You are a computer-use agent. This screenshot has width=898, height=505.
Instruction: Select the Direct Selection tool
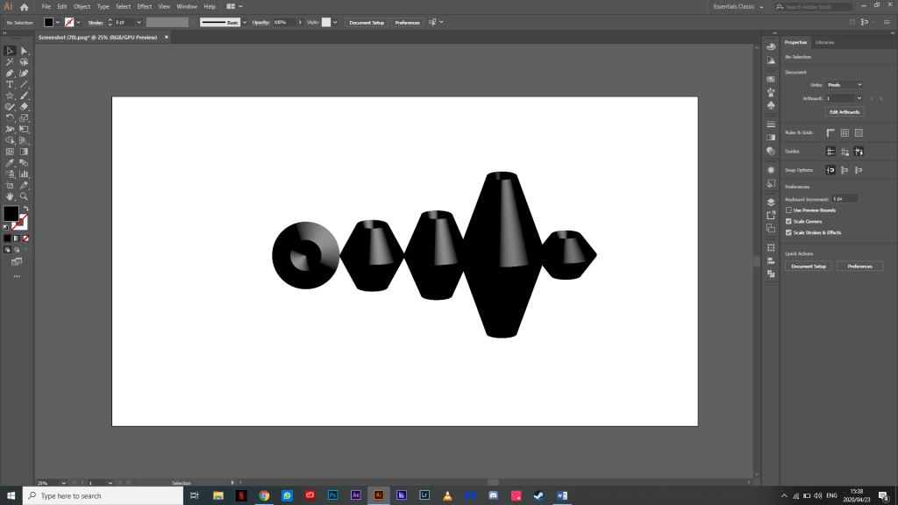tap(25, 51)
